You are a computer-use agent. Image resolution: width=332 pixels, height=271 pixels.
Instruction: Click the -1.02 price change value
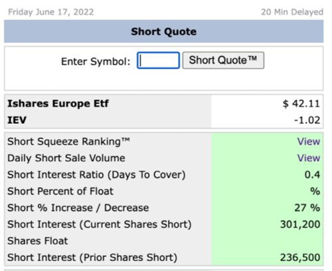pyautogui.click(x=307, y=120)
